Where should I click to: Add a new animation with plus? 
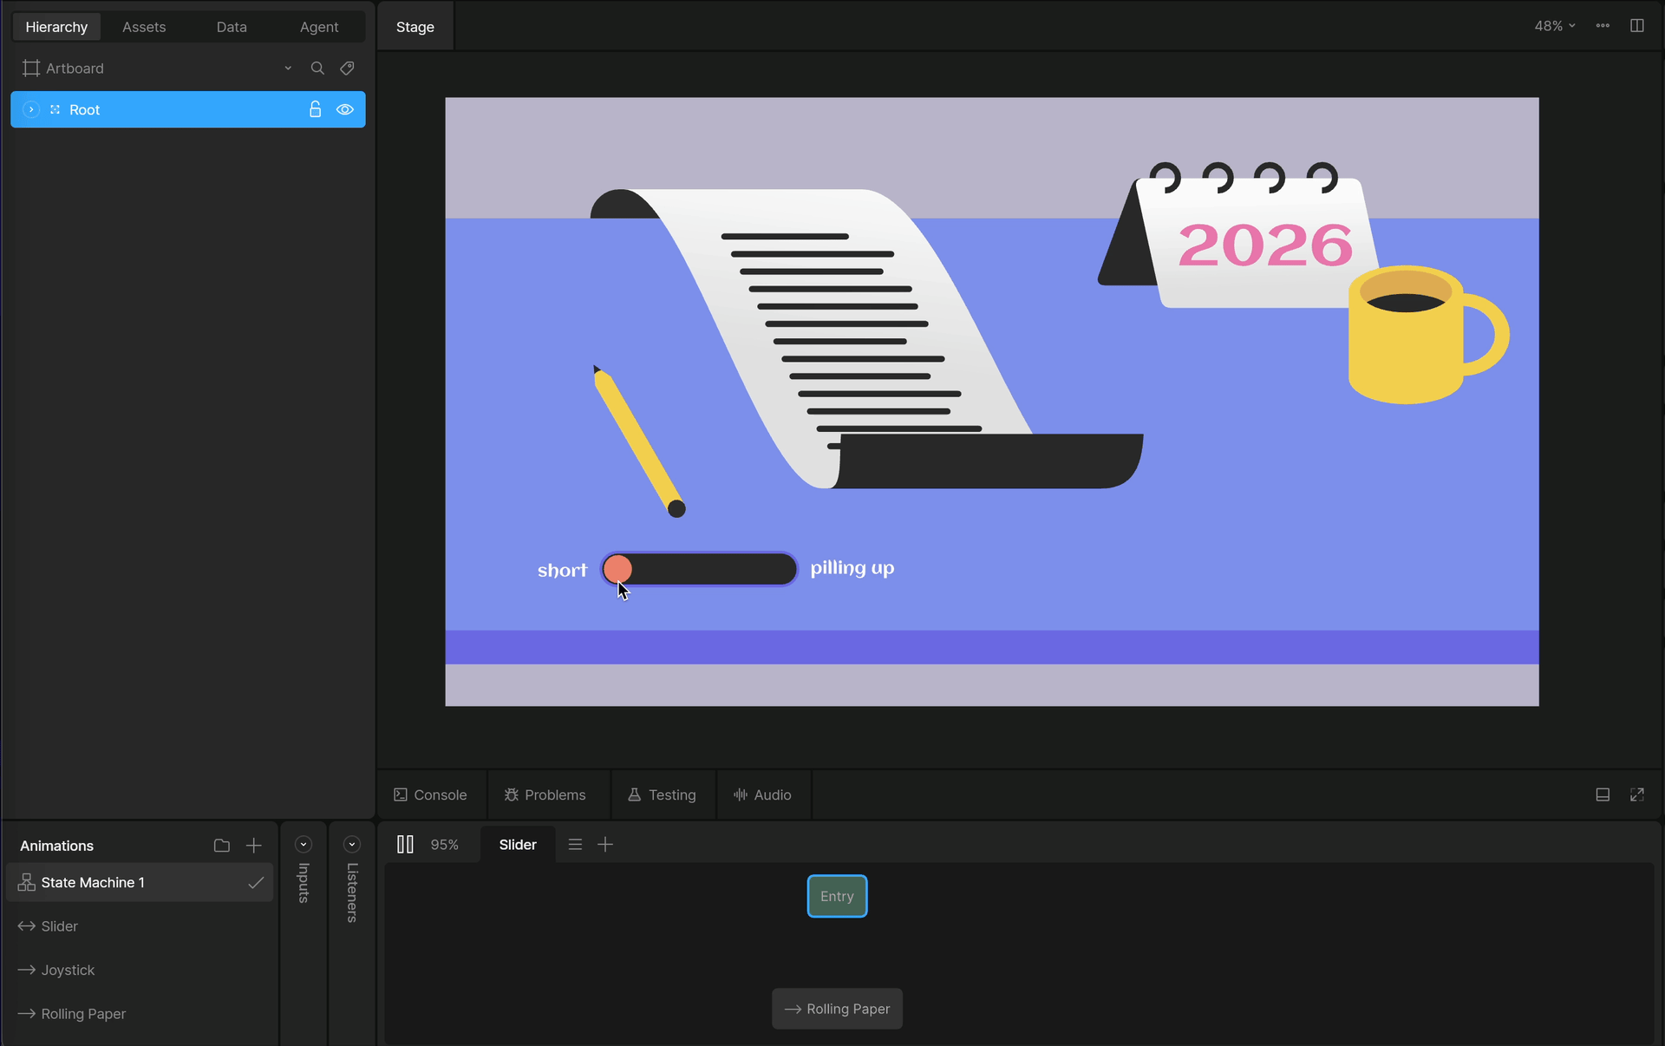click(x=254, y=846)
